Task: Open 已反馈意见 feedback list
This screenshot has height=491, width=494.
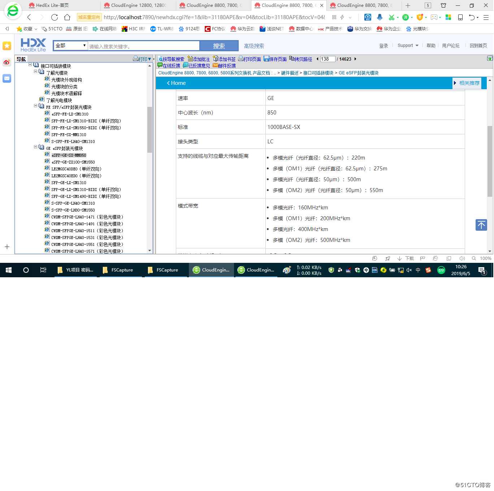Action: pyautogui.click(x=196, y=65)
